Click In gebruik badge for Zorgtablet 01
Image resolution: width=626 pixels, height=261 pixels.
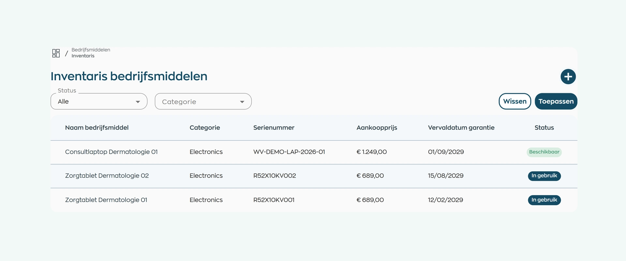click(544, 200)
